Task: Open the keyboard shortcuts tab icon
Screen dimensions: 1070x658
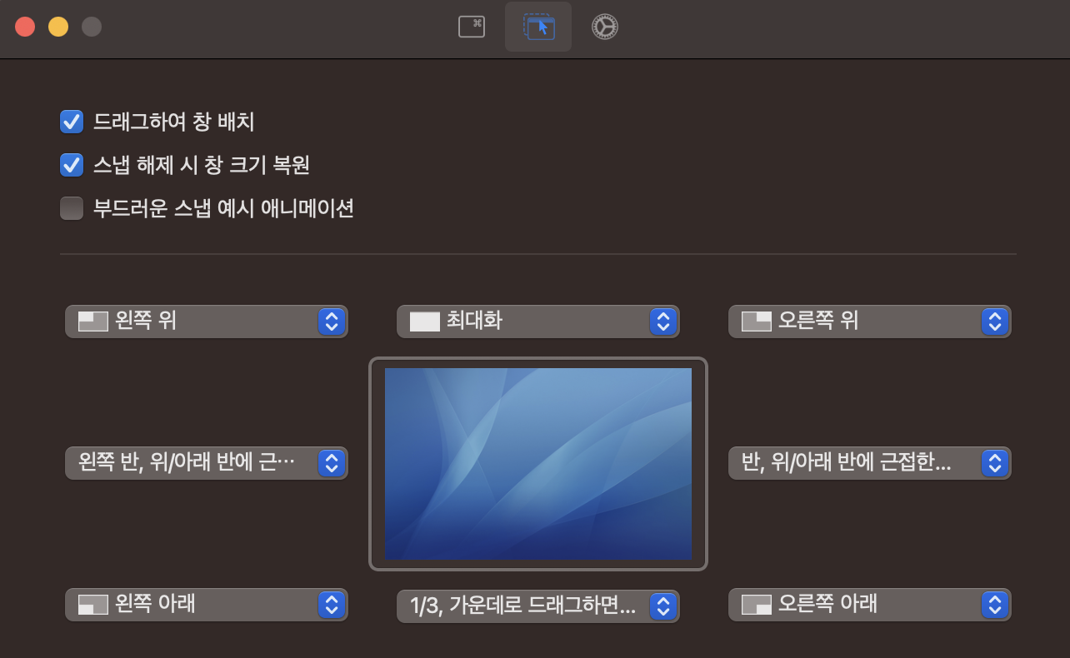Action: pos(472,27)
